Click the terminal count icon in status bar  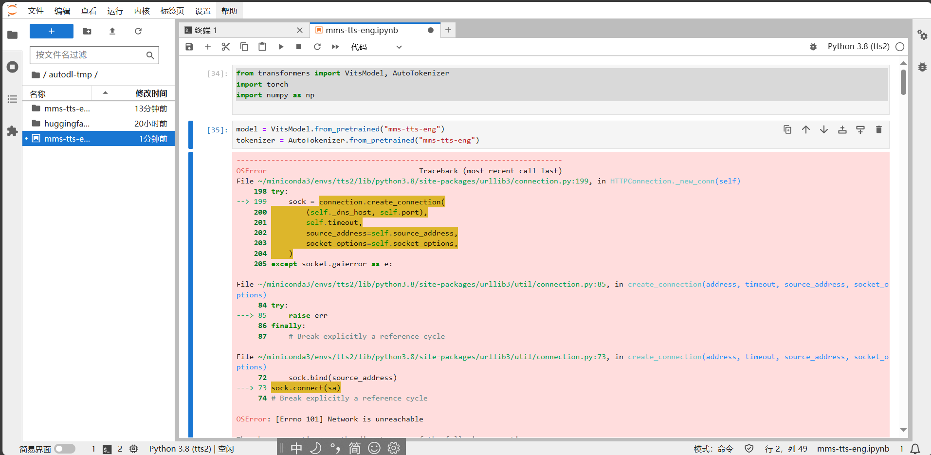(107, 449)
